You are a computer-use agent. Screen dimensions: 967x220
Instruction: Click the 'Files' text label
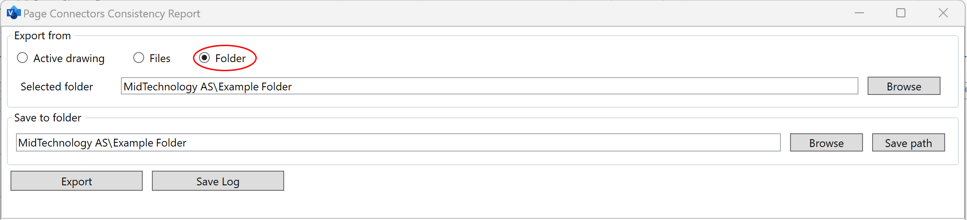(160, 58)
